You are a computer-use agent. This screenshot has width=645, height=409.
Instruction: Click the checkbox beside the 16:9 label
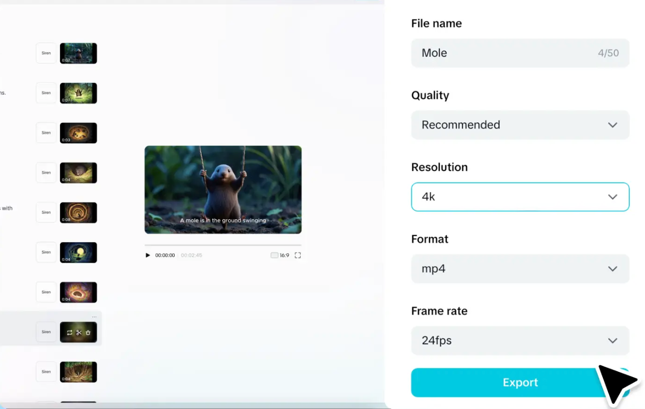pos(274,255)
